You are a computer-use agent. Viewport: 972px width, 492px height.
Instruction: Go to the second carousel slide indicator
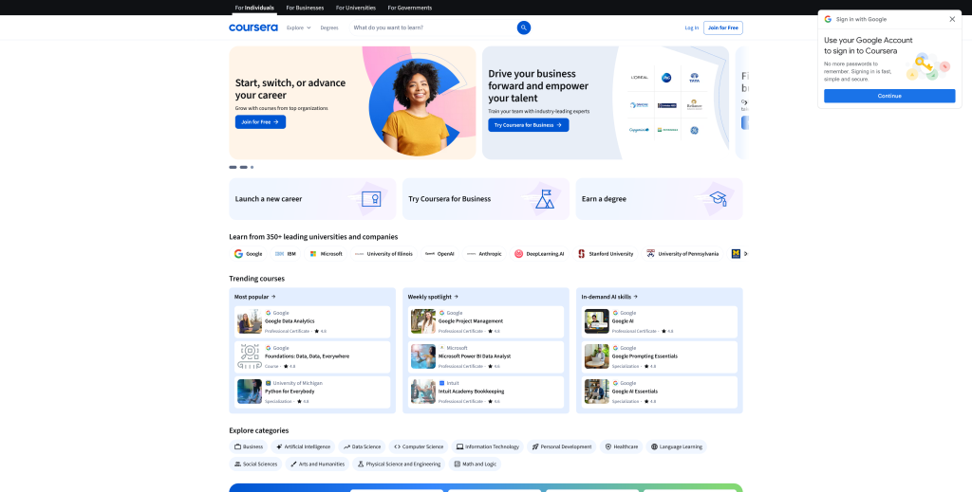(x=244, y=167)
